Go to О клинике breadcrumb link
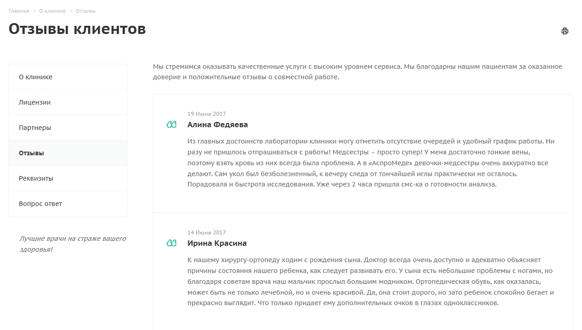Image resolution: width=582 pixels, height=330 pixels. [x=53, y=11]
